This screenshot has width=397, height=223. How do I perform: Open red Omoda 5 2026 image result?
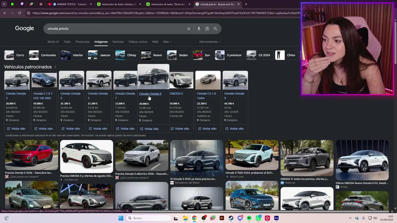31,155
